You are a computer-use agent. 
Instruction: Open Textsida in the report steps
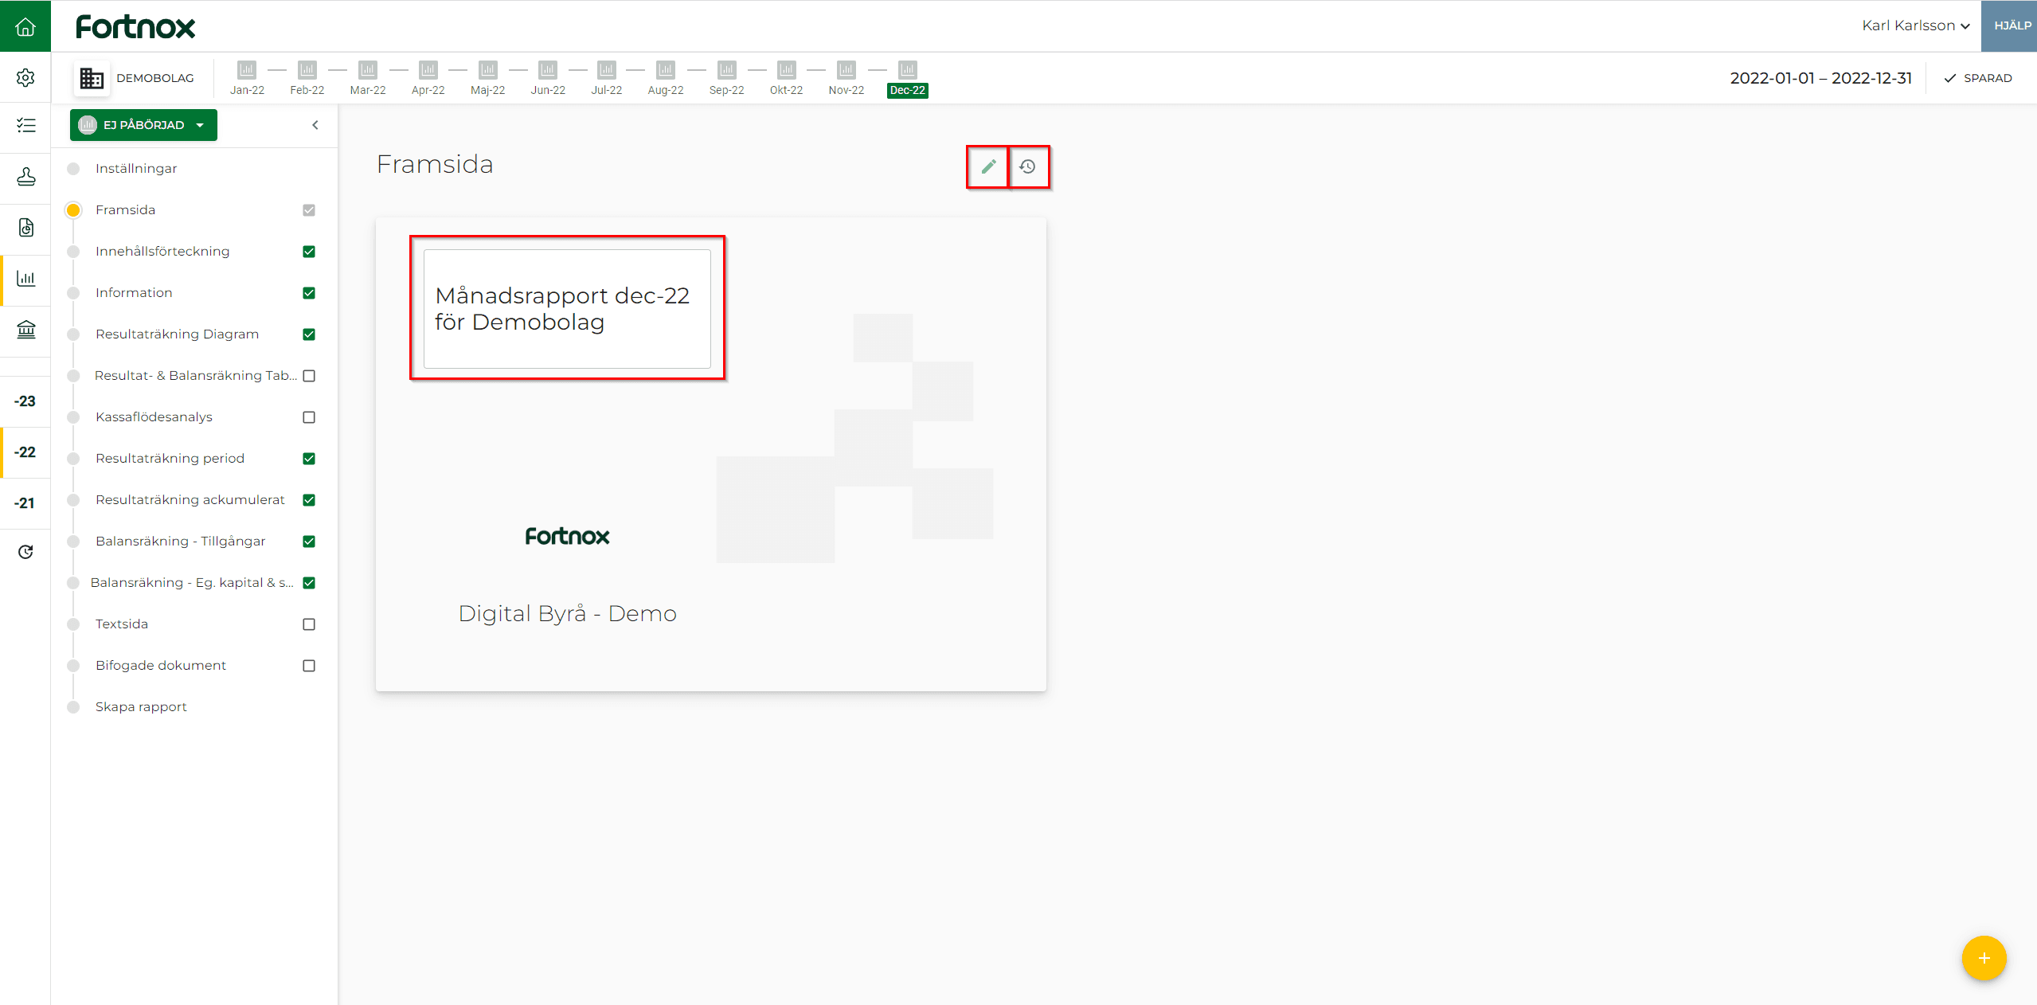click(122, 624)
